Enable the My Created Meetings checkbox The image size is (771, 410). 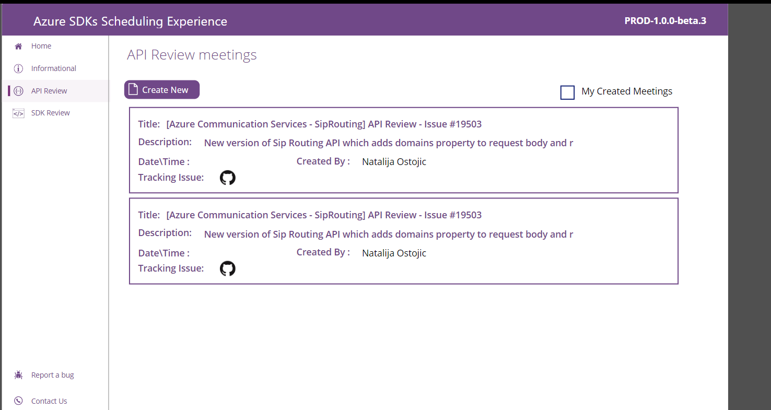click(x=567, y=92)
